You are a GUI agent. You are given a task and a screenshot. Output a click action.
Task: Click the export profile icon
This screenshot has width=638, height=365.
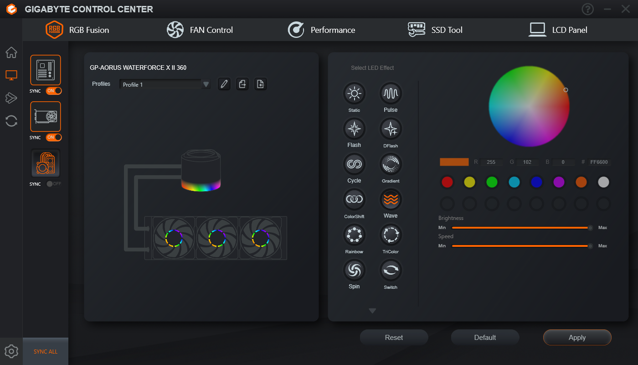[x=242, y=84]
